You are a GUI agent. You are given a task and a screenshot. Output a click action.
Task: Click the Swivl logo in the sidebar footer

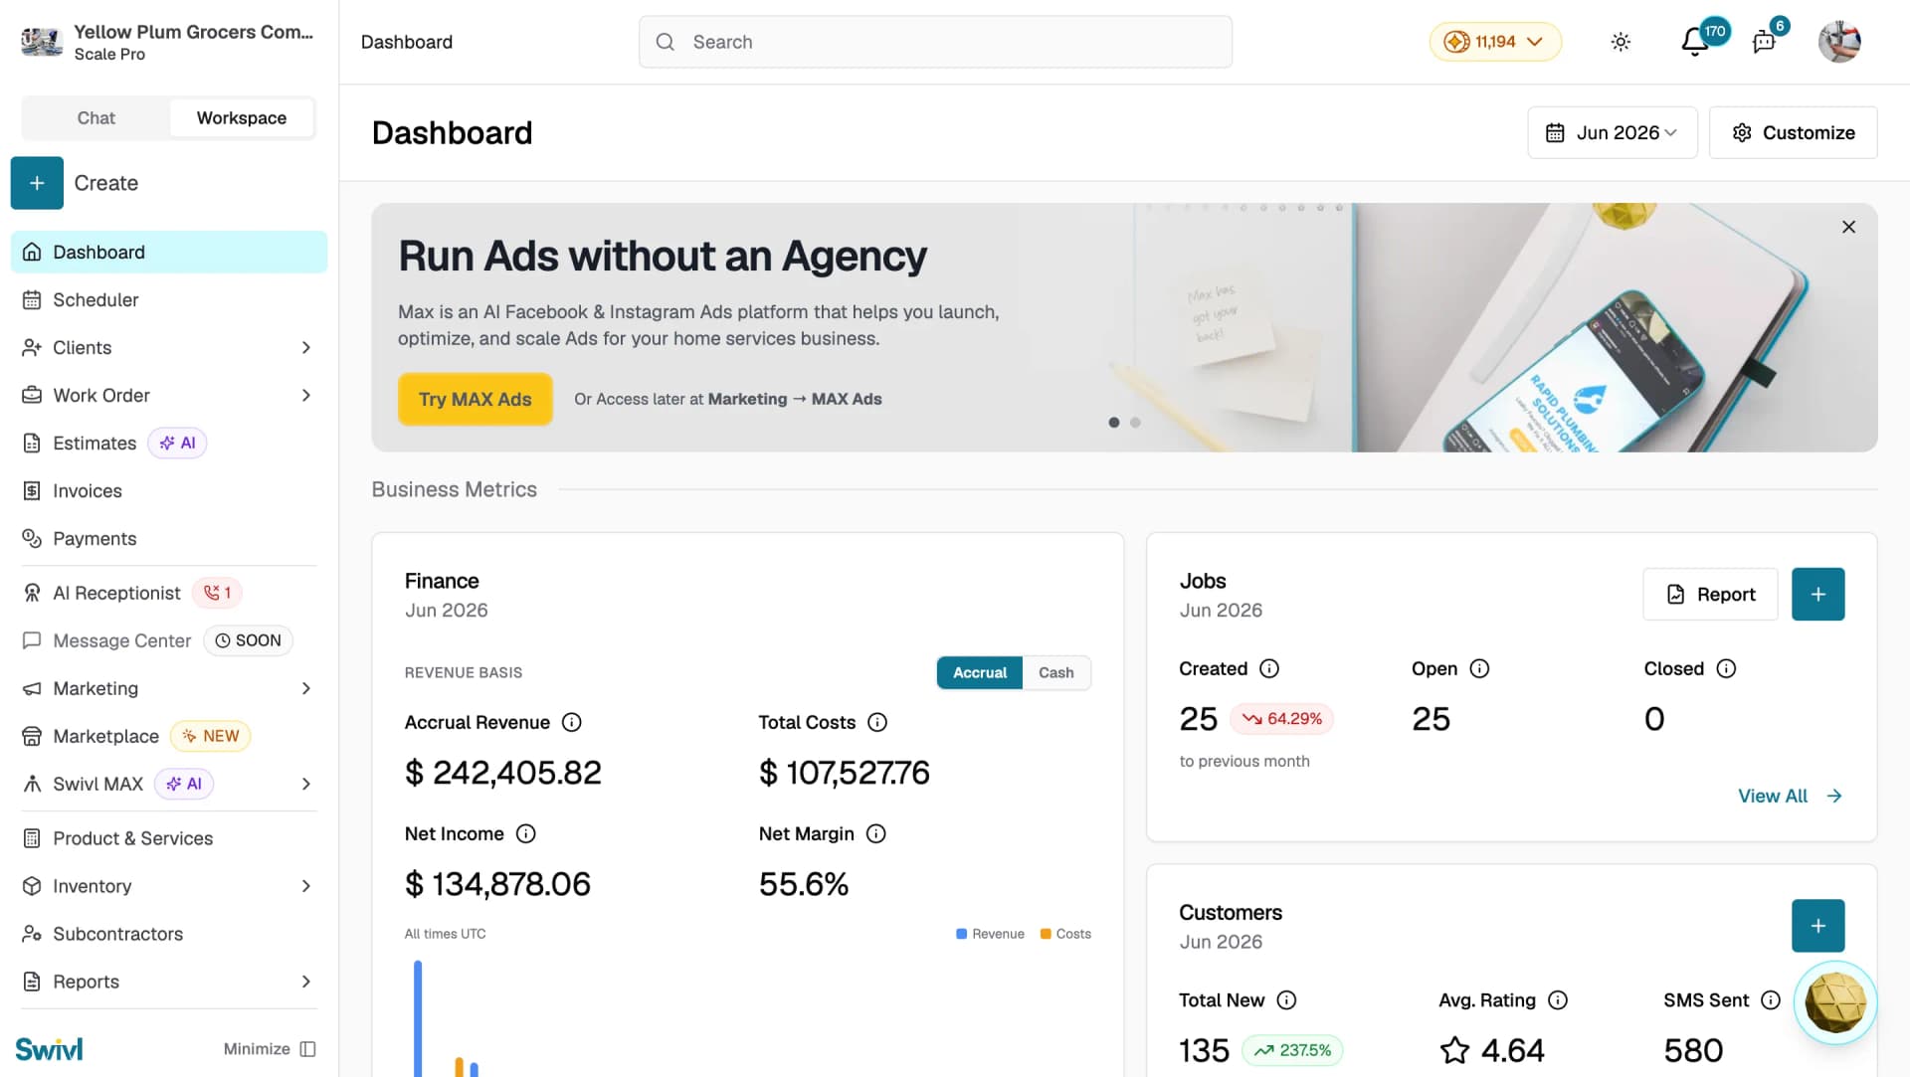[49, 1048]
